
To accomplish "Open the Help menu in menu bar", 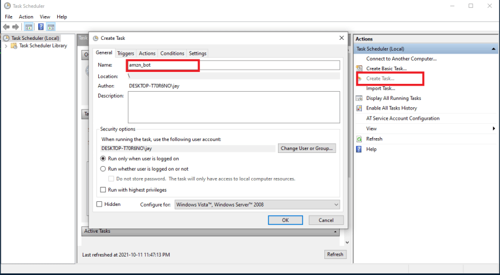I will (62, 17).
